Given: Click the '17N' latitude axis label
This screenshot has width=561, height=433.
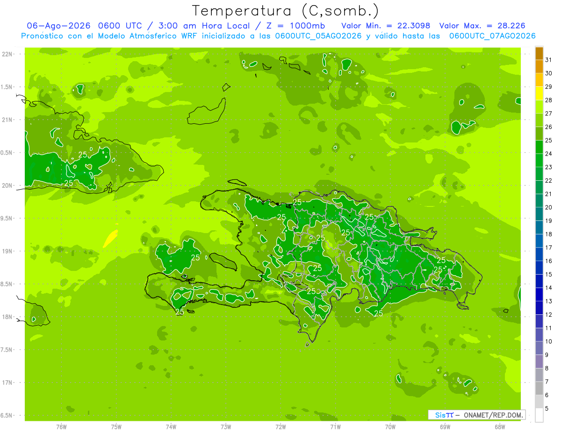Looking at the screenshot, I should (7, 383).
